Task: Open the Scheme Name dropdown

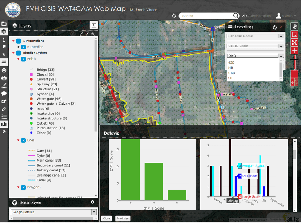Action: tap(255, 36)
